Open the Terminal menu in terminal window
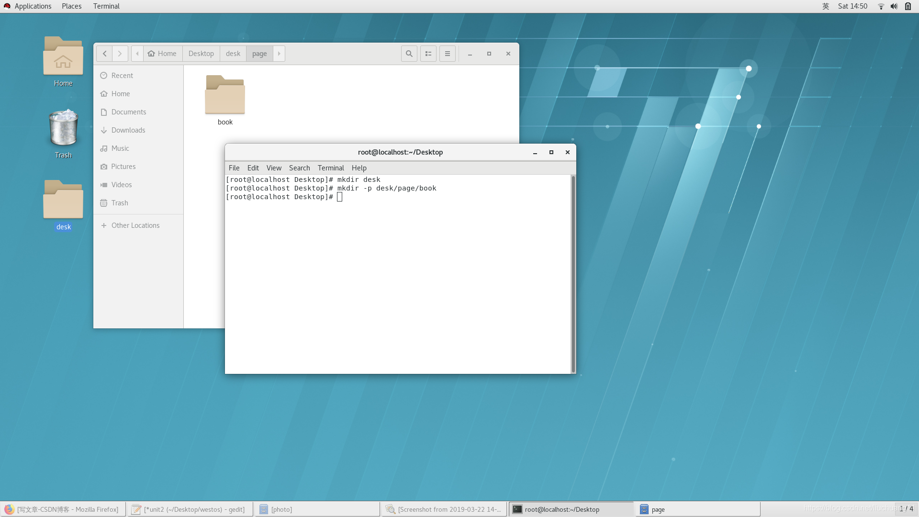The width and height of the screenshot is (919, 517). tap(331, 168)
